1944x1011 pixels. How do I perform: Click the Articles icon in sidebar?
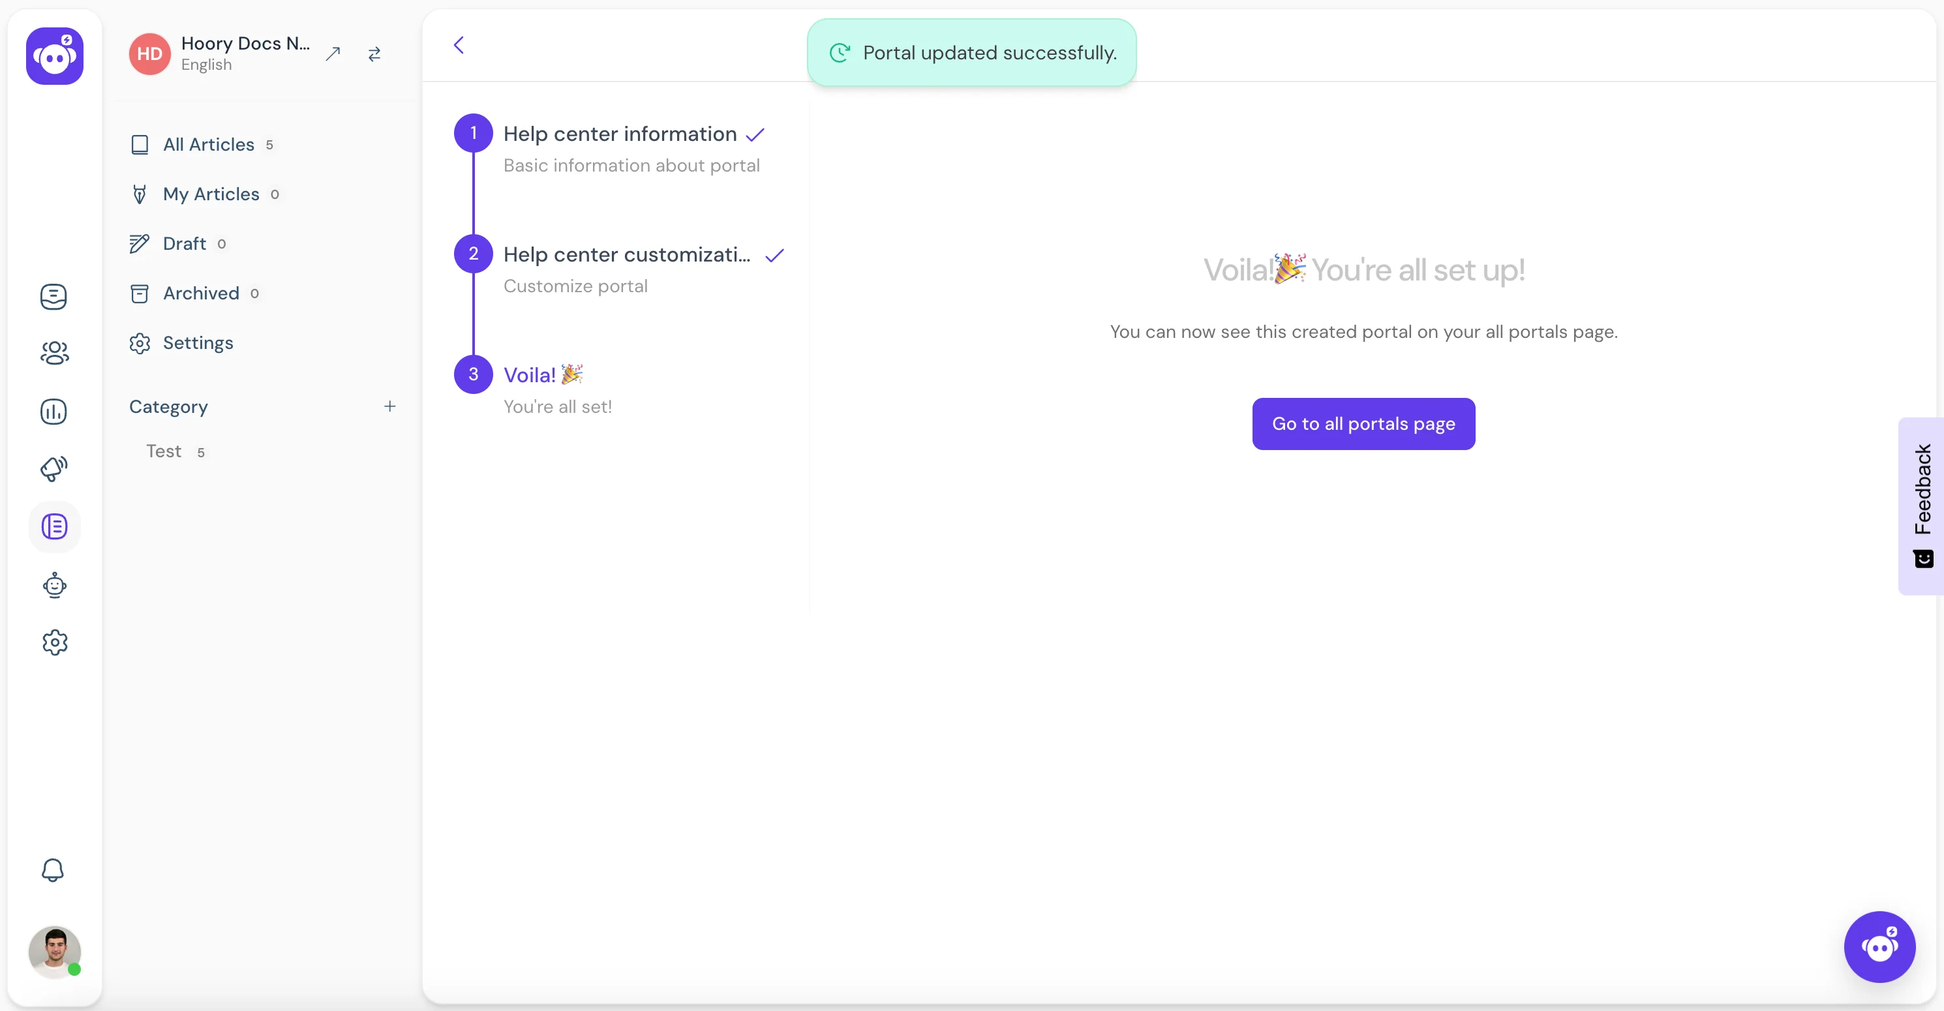(x=54, y=526)
